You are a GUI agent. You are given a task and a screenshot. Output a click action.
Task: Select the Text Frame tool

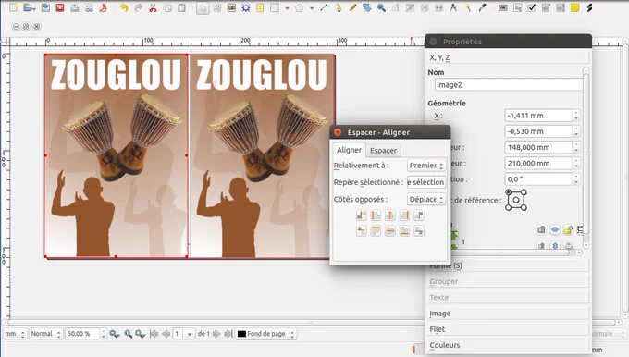(x=217, y=7)
